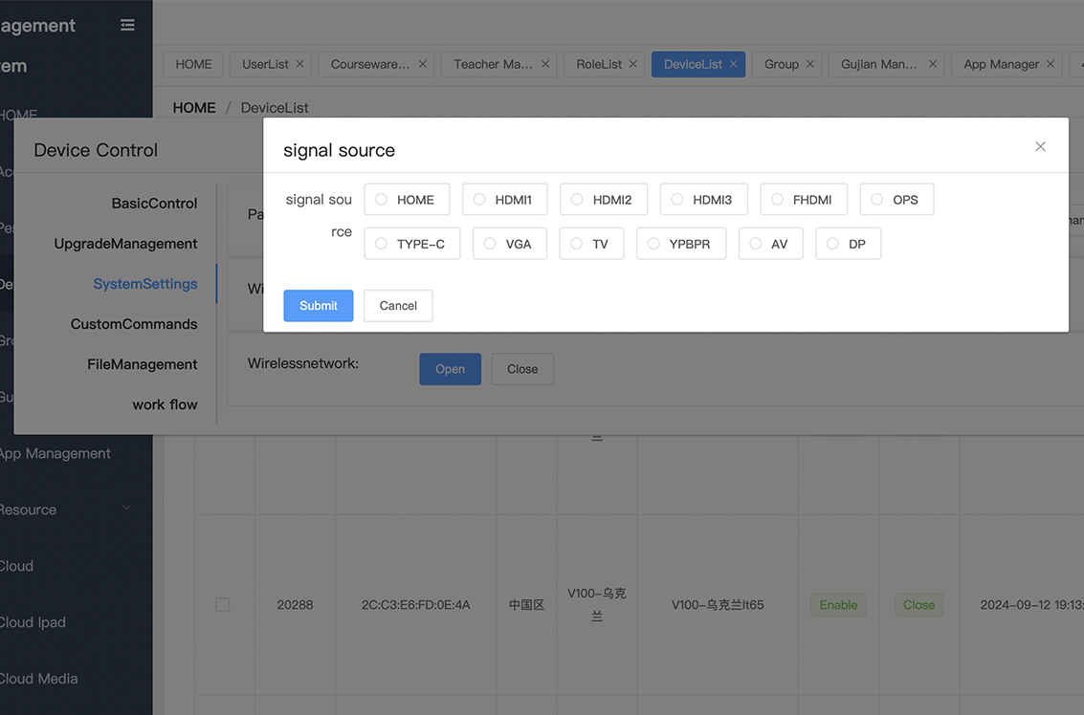Open UpgradeManagement section
The width and height of the screenshot is (1084, 715).
[x=126, y=243]
